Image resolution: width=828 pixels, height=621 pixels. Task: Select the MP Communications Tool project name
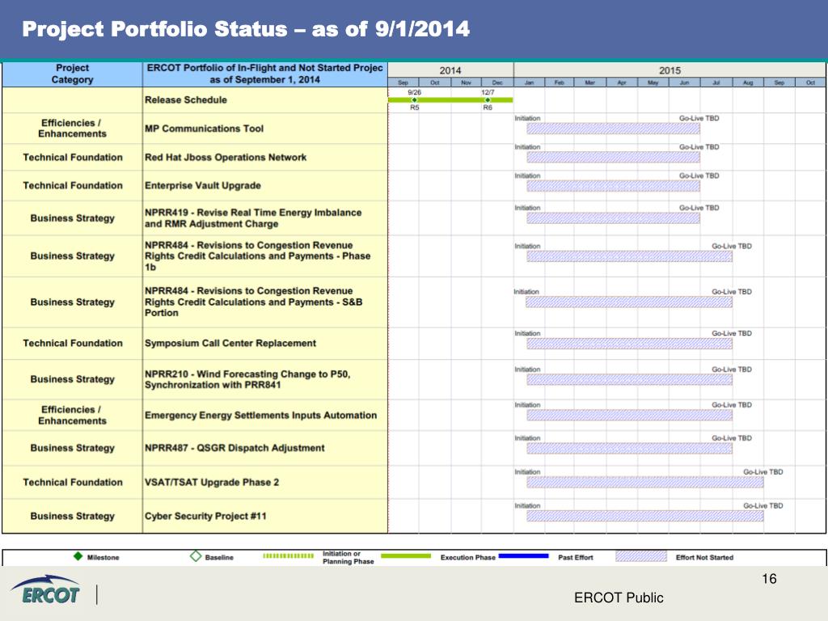pyautogui.click(x=204, y=129)
